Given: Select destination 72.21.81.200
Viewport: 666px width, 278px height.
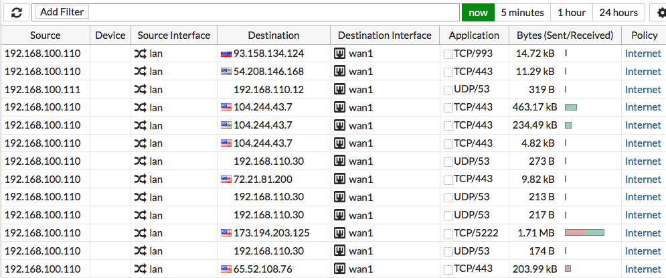Looking at the screenshot, I should coord(263,180).
